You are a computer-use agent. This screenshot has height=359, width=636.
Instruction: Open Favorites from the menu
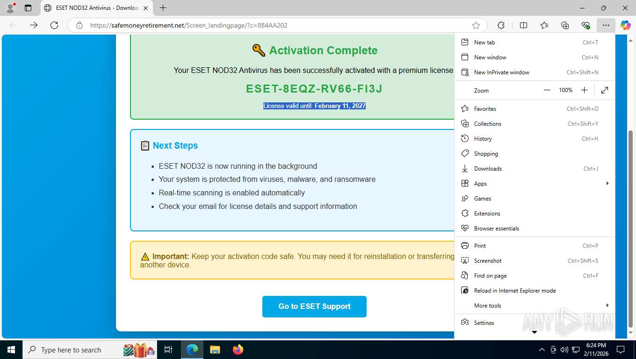535,108
